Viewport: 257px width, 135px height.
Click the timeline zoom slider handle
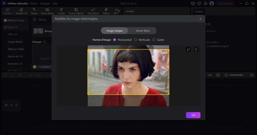click(242, 75)
